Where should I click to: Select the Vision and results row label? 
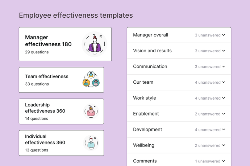[152, 51]
